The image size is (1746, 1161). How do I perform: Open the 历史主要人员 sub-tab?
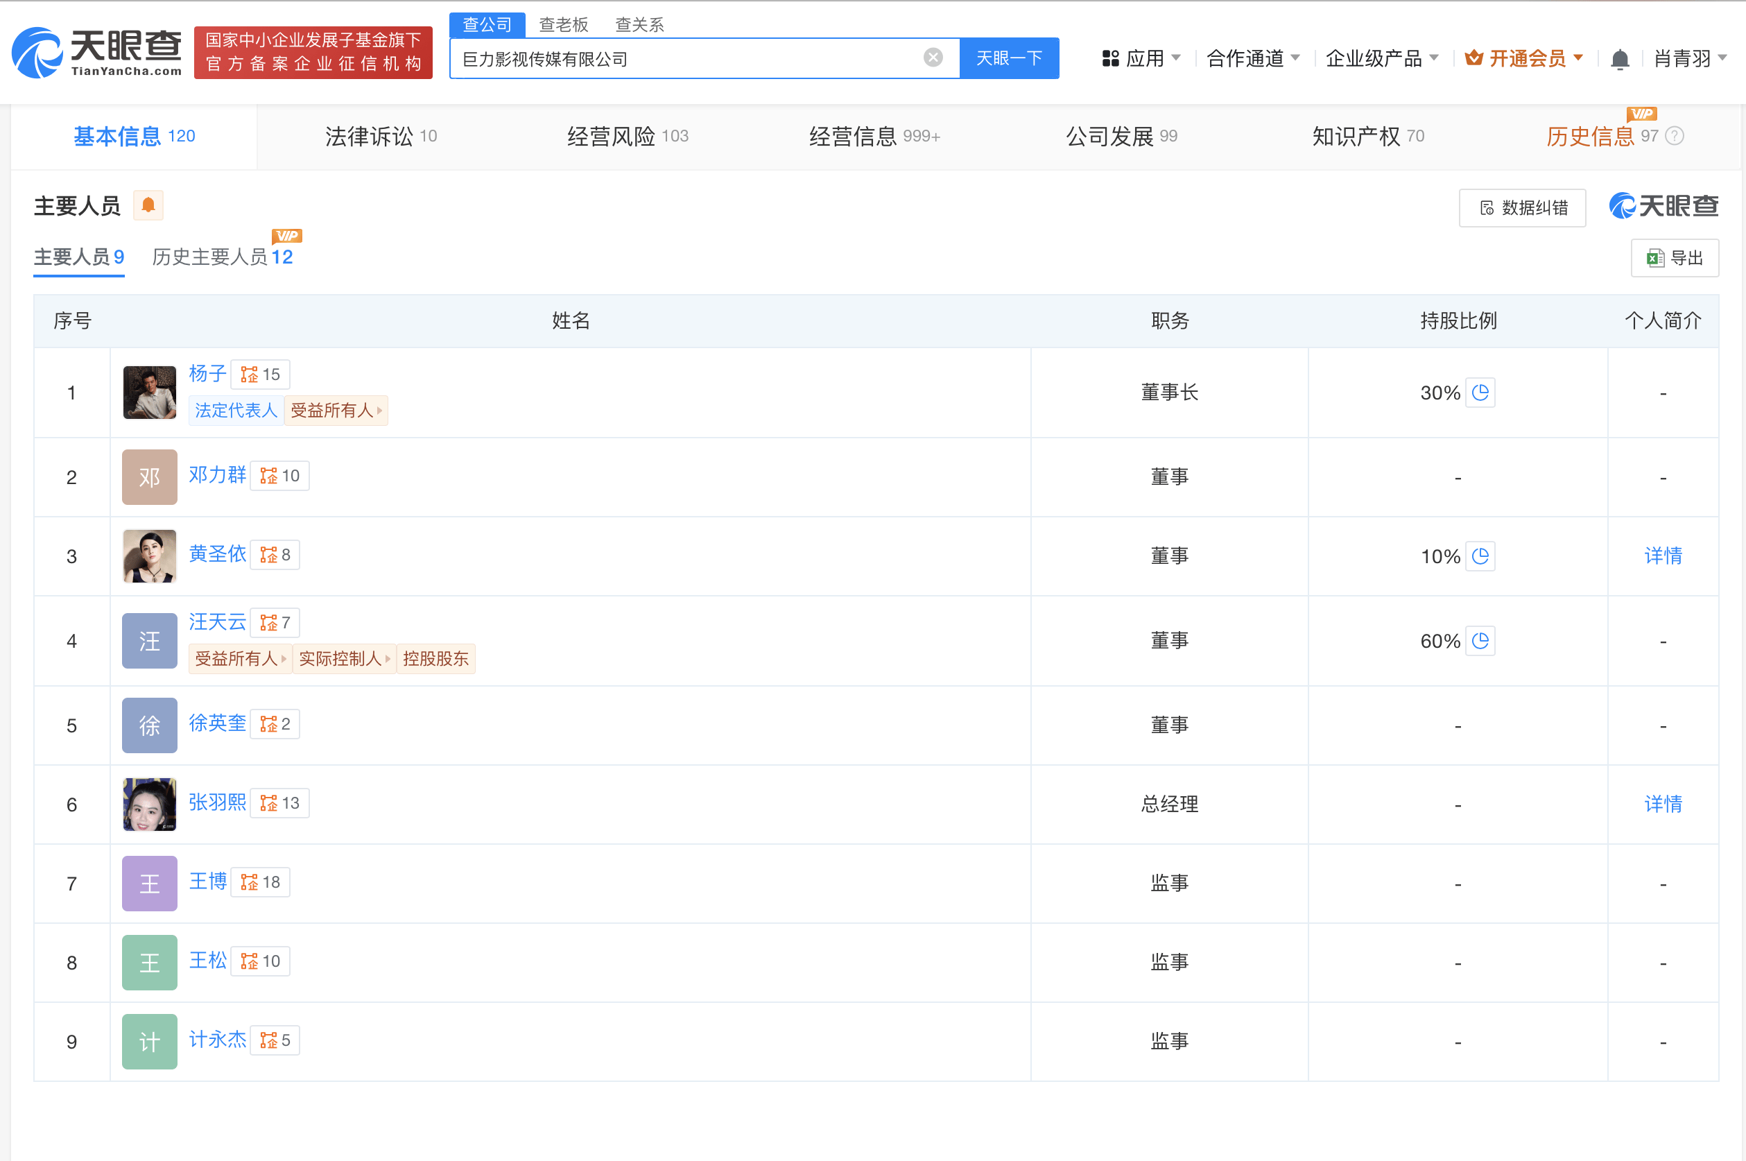[x=222, y=257]
